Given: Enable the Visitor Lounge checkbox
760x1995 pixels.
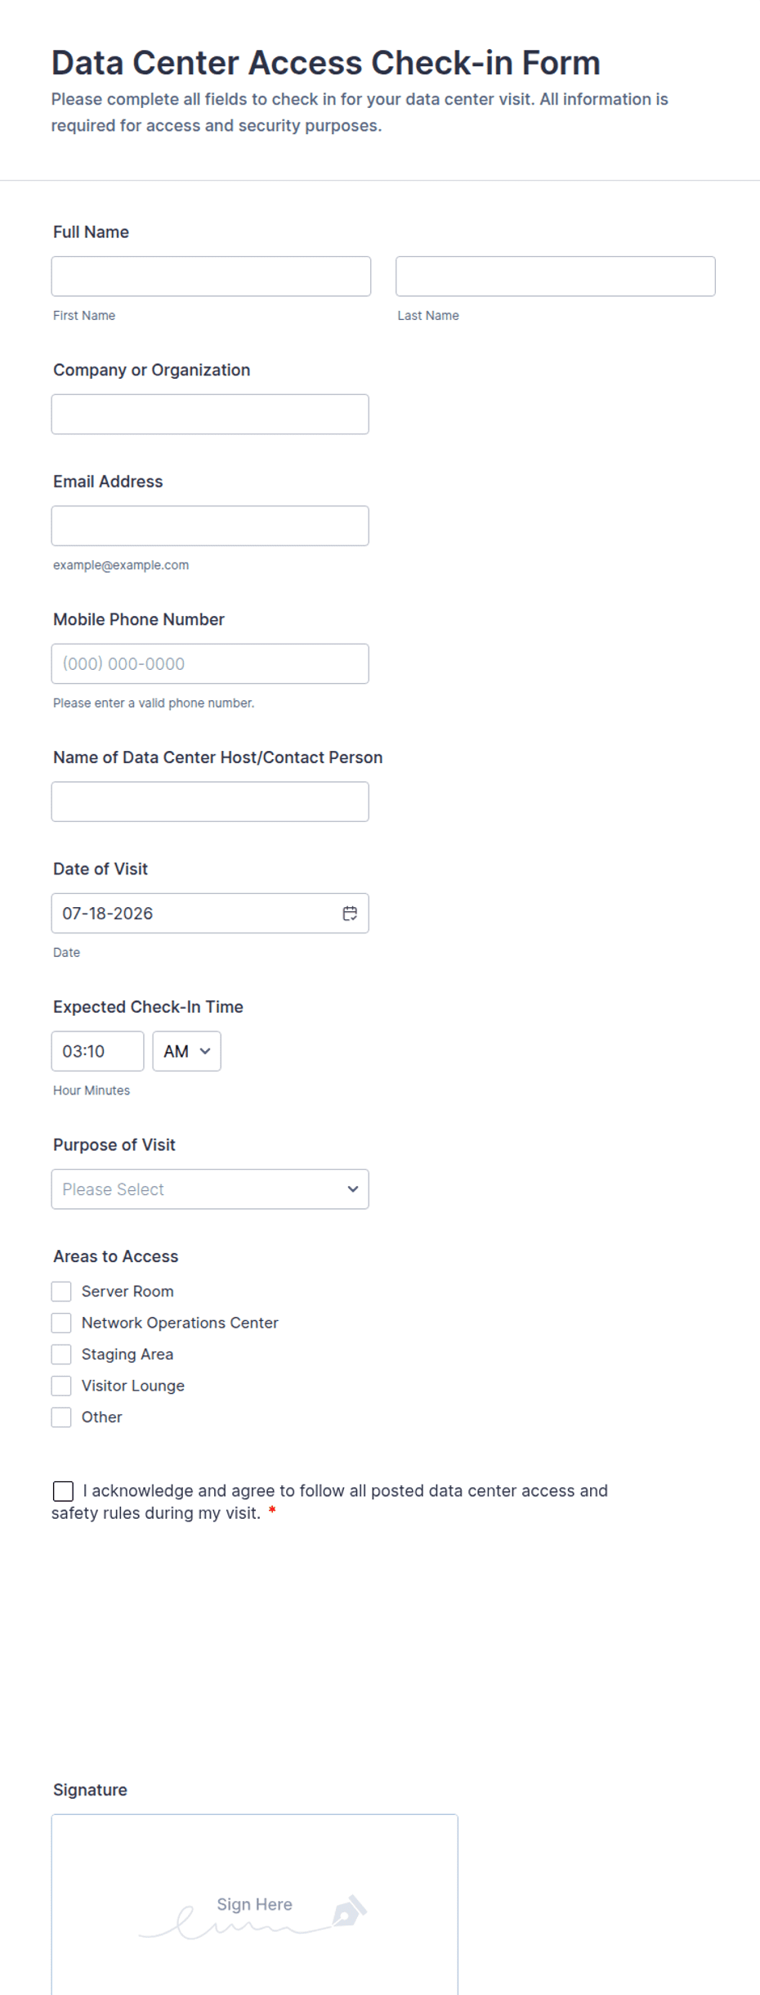Looking at the screenshot, I should (x=61, y=1386).
